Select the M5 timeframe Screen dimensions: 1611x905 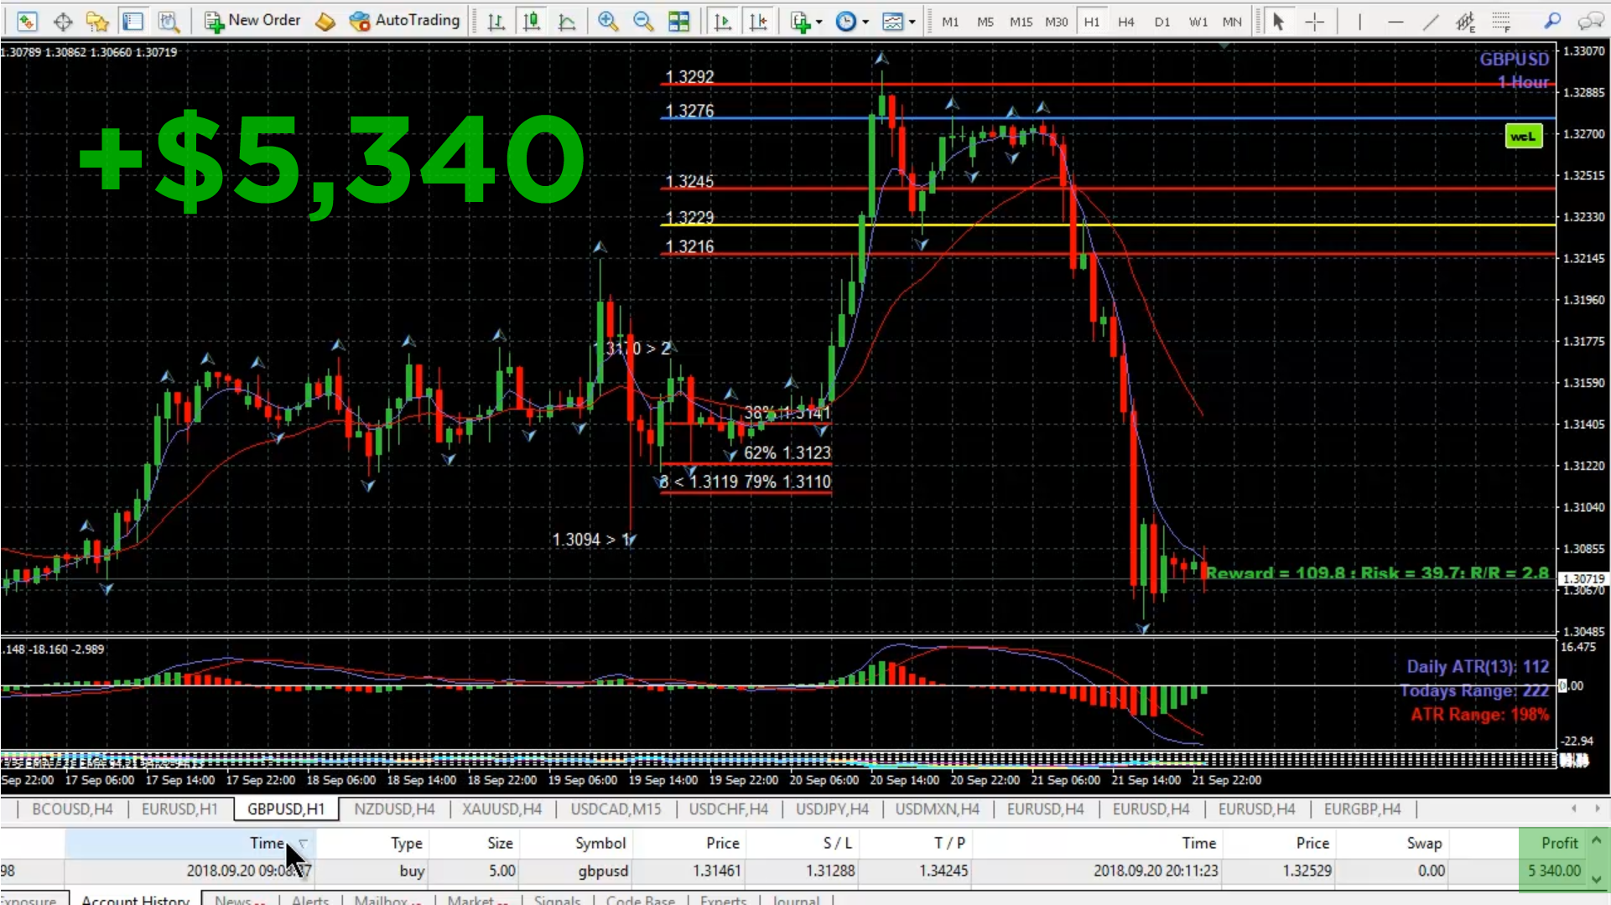click(985, 22)
